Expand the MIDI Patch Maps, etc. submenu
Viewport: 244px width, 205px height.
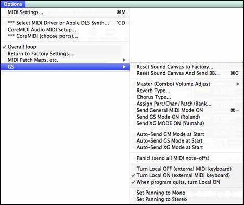(x=65, y=60)
